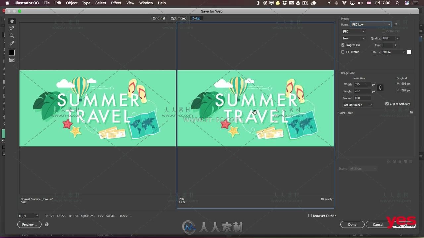This screenshot has height=238, width=424.
Task: Click the Quality value field
Action: 389,38
